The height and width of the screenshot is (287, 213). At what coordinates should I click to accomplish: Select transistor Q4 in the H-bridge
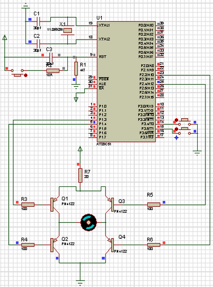click(x=110, y=245)
